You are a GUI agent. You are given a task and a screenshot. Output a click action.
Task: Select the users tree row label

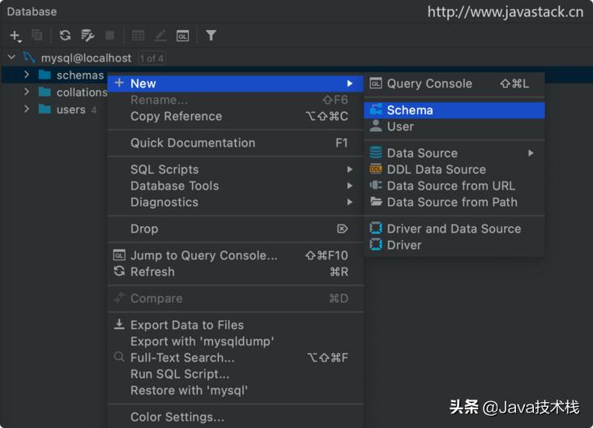[70, 109]
